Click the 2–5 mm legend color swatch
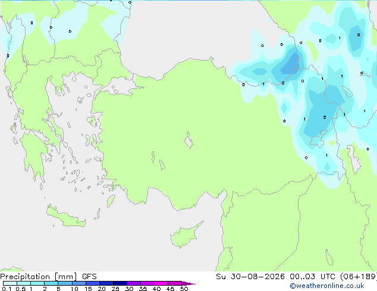The height and width of the screenshot is (291, 377). coord(51,283)
